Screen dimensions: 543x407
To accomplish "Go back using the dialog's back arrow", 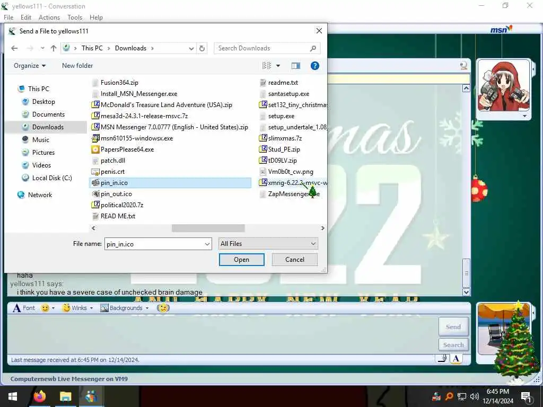I will (14, 48).
